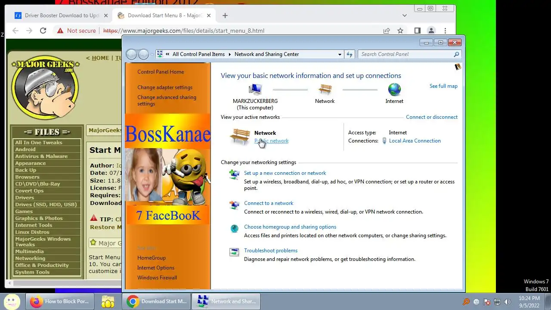Open Choose homegroup and sharing options
The height and width of the screenshot is (310, 551).
tap(290, 227)
